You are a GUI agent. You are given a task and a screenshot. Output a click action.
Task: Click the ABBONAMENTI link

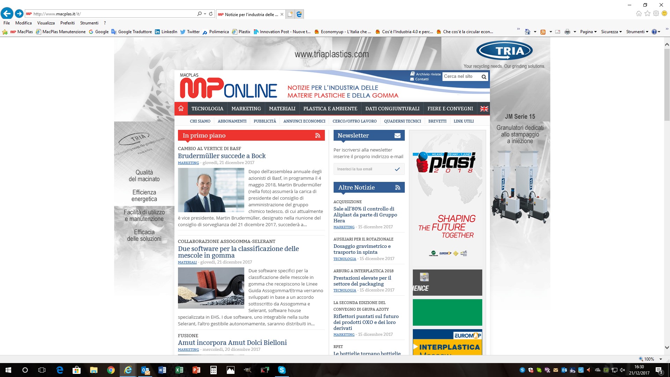coord(232,121)
